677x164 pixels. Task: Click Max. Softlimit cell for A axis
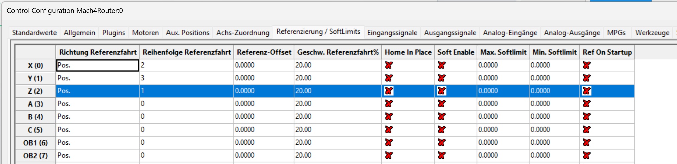point(503,104)
